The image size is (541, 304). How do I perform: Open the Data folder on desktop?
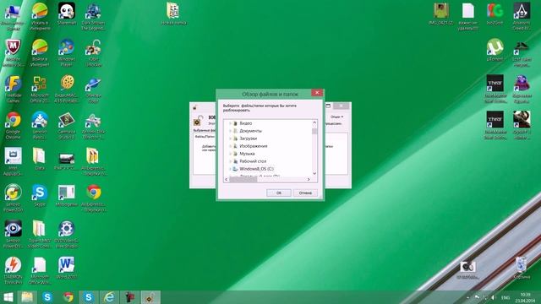click(x=40, y=159)
